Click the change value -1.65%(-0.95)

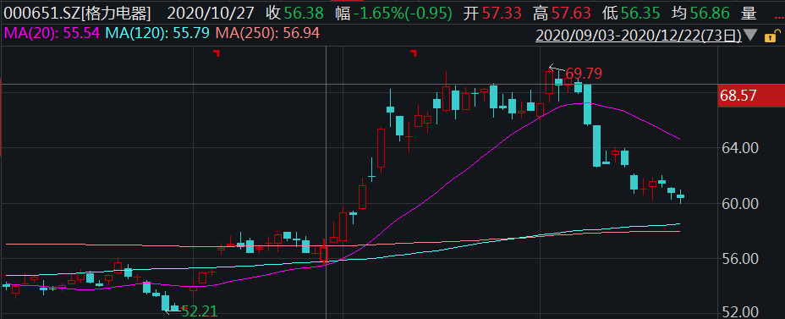point(402,14)
